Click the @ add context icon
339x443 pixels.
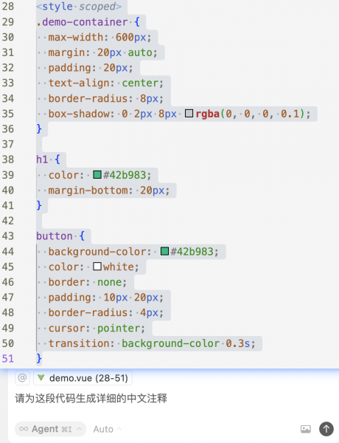click(22, 378)
